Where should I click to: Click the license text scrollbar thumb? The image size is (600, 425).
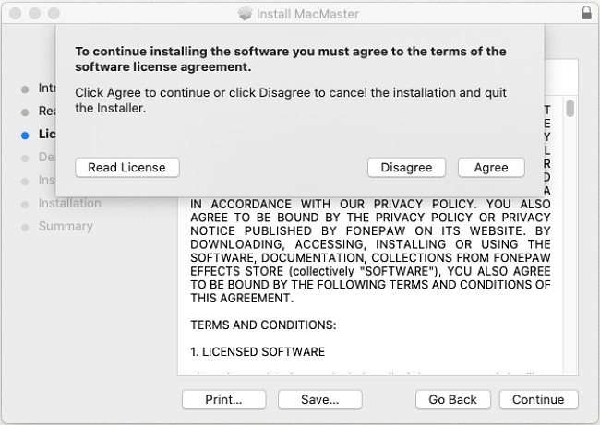tap(570, 108)
